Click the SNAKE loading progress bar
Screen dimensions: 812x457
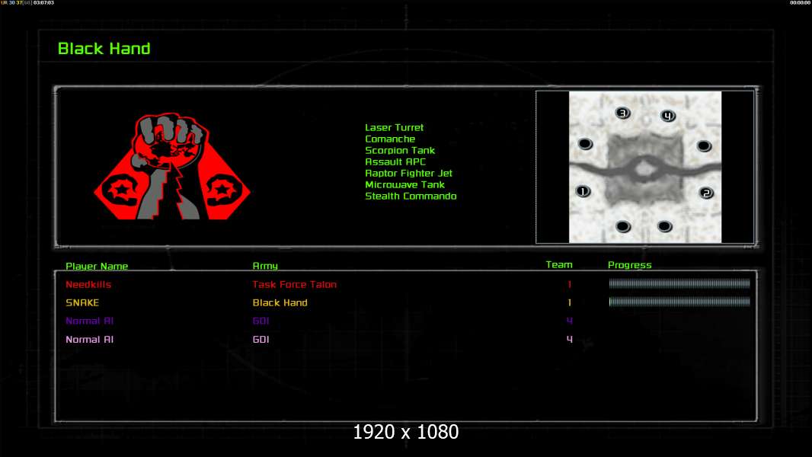(x=679, y=301)
